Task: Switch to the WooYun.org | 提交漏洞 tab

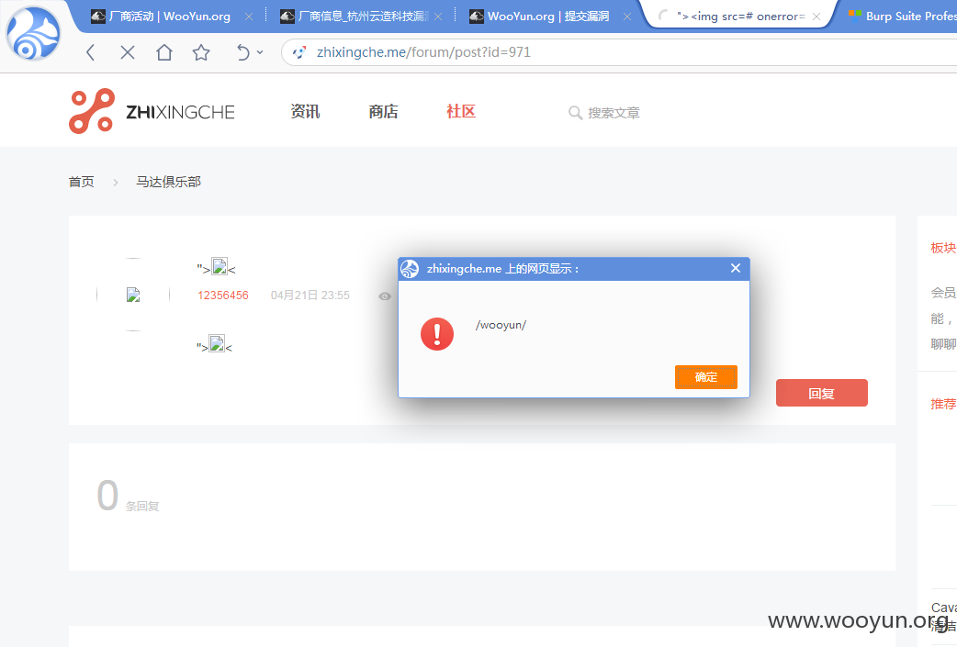Action: [539, 17]
